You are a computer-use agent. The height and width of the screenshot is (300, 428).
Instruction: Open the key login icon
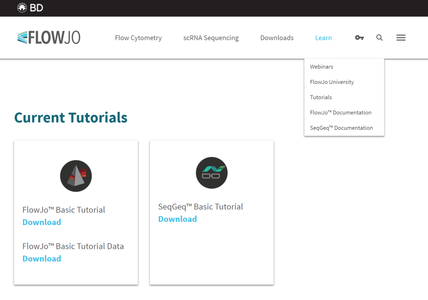click(x=359, y=38)
